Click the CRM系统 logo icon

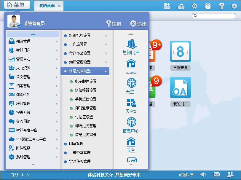click(12, 95)
